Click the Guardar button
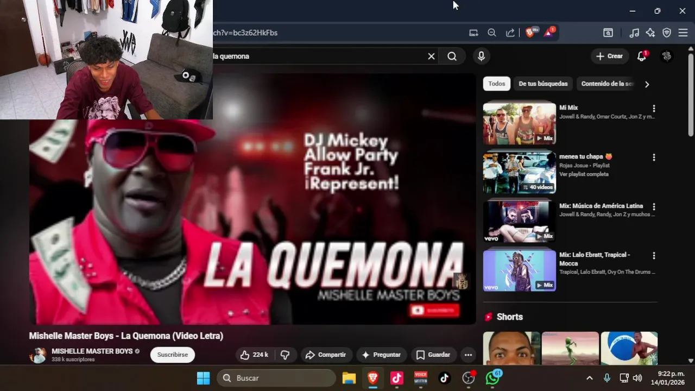 [x=433, y=355]
